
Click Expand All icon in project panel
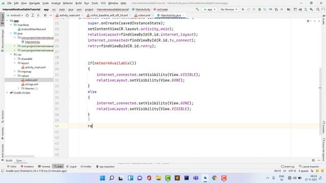(33, 15)
